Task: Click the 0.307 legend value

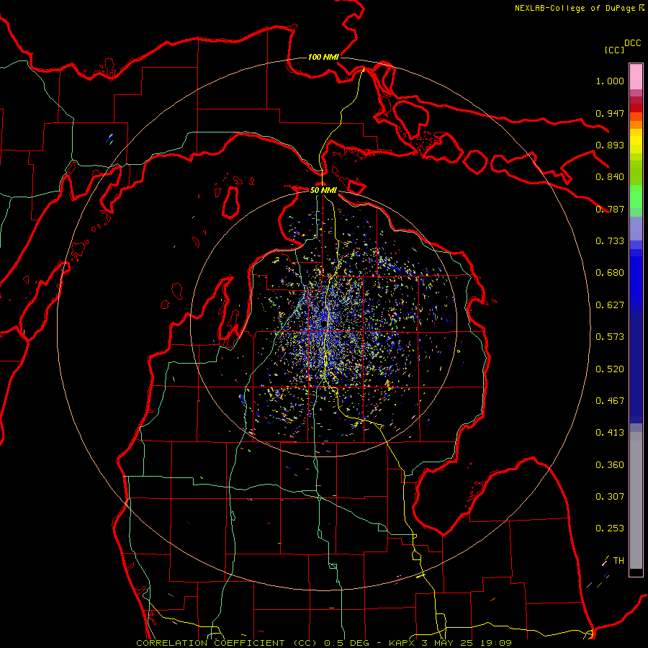Action: [x=610, y=497]
